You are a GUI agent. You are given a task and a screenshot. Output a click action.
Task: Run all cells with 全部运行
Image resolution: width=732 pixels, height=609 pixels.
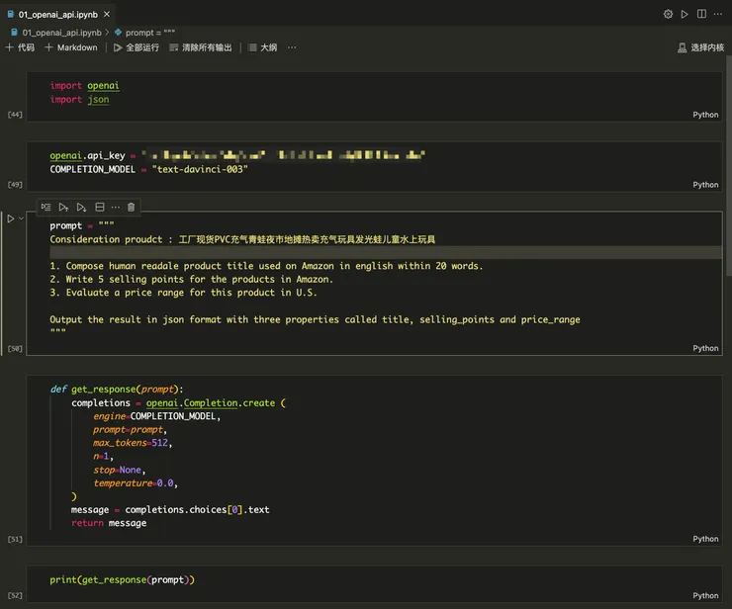pyautogui.click(x=136, y=47)
